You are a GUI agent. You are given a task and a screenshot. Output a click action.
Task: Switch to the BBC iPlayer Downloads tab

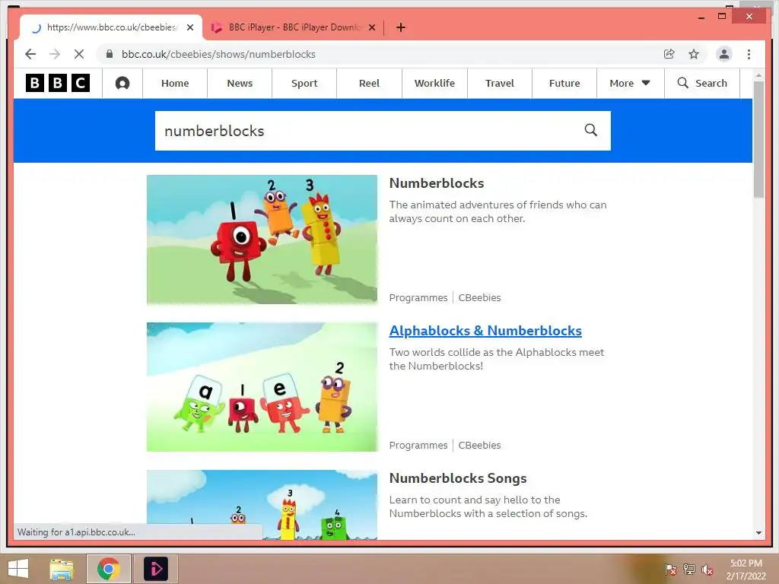pos(293,27)
